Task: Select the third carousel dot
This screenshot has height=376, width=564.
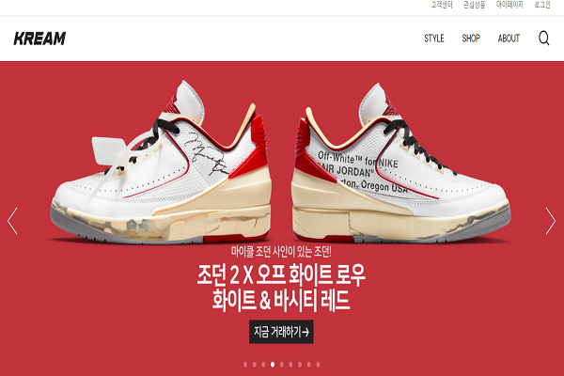Action: coord(263,365)
